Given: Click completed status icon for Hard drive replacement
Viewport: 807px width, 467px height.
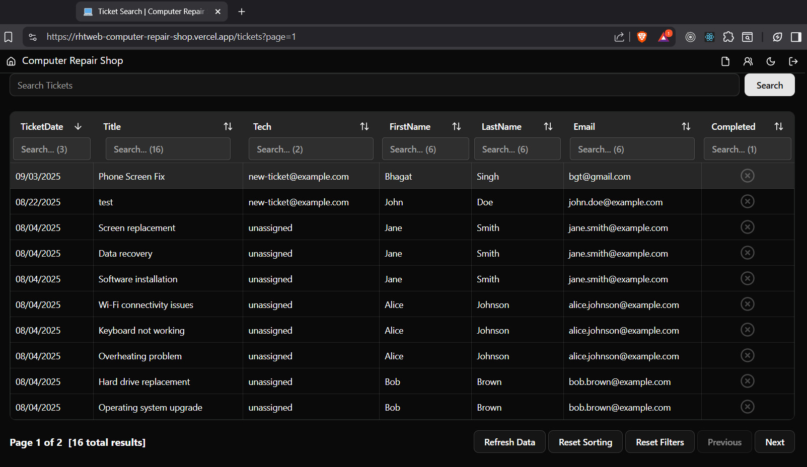Looking at the screenshot, I should [748, 381].
